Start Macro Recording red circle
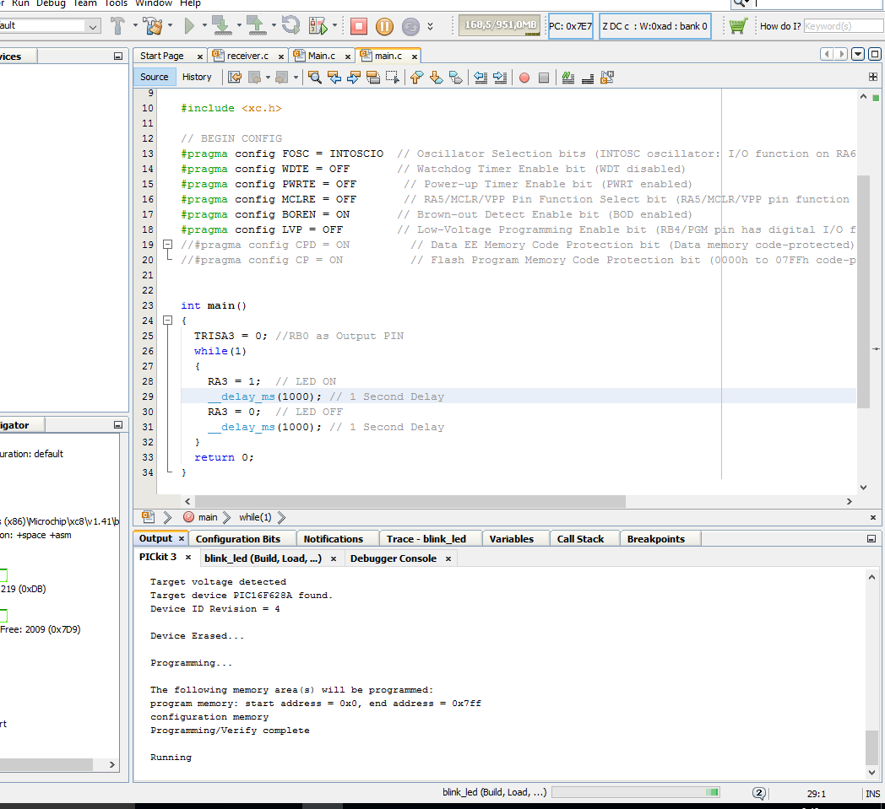This screenshot has height=809, width=885. pyautogui.click(x=524, y=78)
